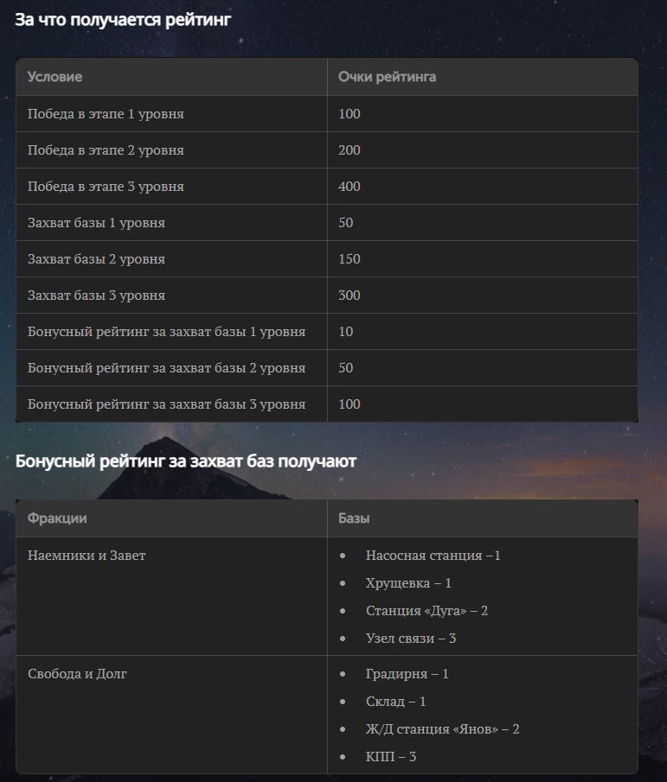Click 'Бонусный рейтинг за захват баз получают' heading

tap(186, 461)
